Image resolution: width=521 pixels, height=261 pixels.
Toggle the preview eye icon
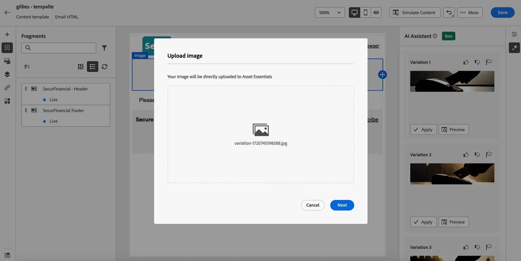[x=376, y=12]
